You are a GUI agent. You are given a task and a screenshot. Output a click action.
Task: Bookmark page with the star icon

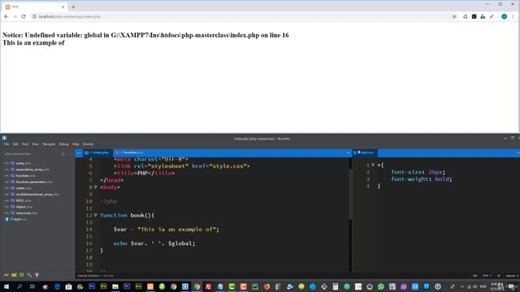tap(454, 16)
